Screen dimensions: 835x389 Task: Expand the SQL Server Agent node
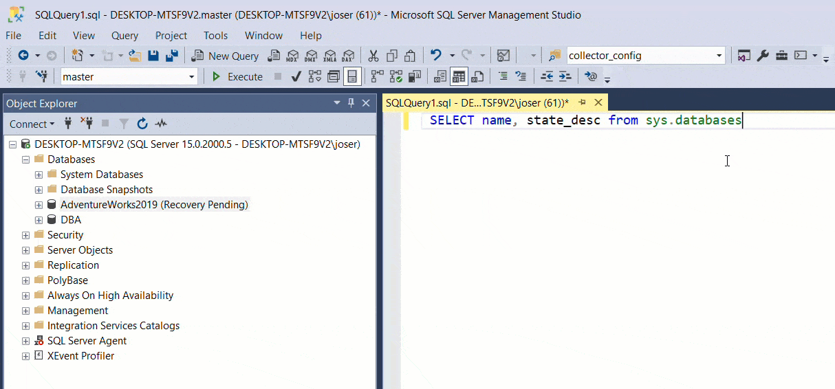(x=25, y=341)
